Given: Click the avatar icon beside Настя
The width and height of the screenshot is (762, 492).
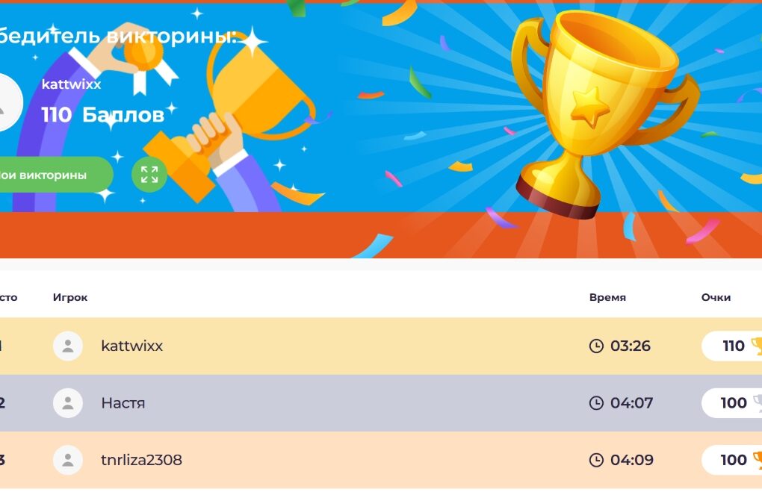Looking at the screenshot, I should (68, 403).
